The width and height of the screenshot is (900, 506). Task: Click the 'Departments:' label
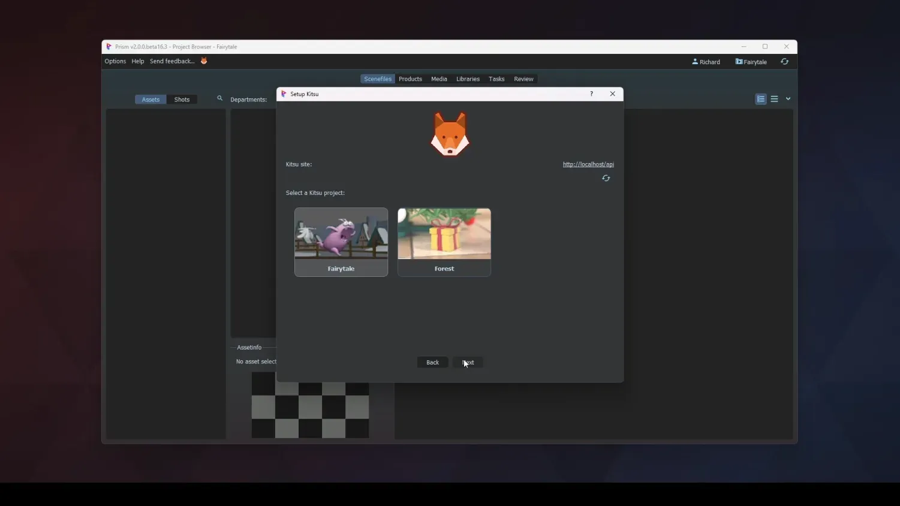249,100
